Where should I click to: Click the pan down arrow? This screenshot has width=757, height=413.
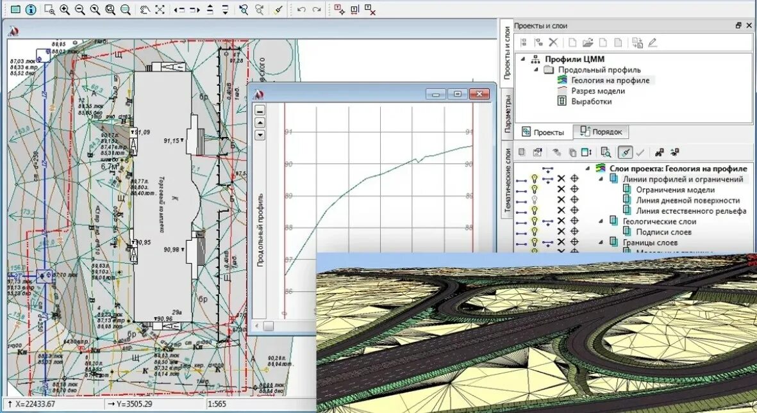tap(226, 9)
